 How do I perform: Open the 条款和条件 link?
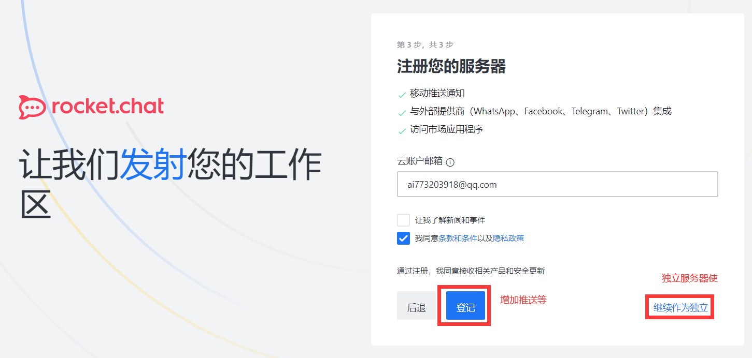coord(458,238)
